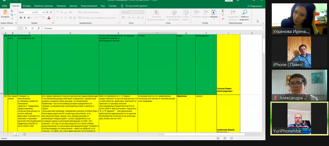Add a new sheet with plus icon
This screenshot has height=146, width=329.
coord(24,134)
